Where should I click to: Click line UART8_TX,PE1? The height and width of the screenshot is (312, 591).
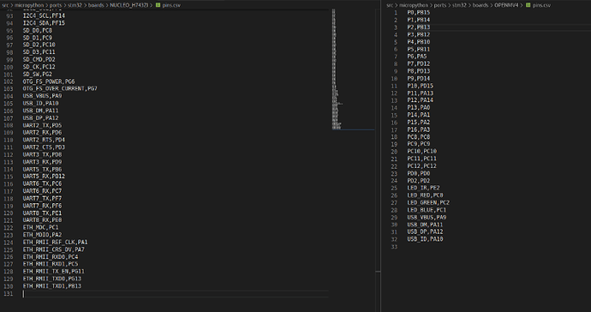coord(42,213)
